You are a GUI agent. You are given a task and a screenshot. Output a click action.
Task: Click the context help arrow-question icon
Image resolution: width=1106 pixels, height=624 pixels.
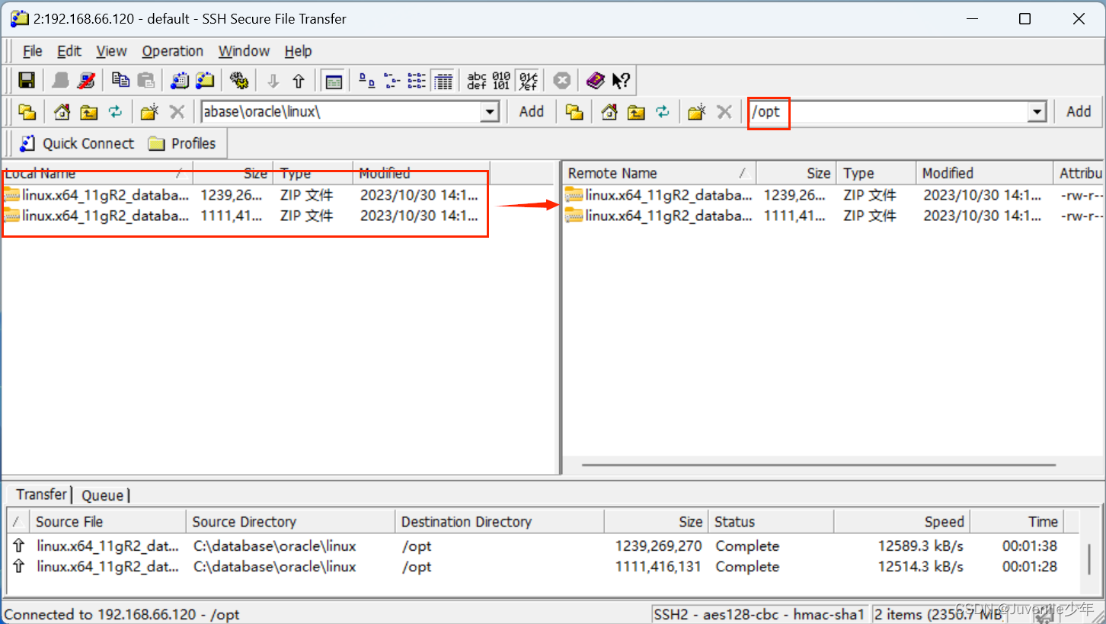[x=621, y=80]
